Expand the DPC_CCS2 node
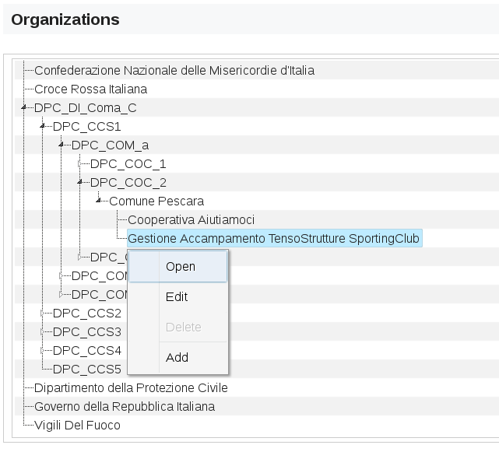 [43, 314]
